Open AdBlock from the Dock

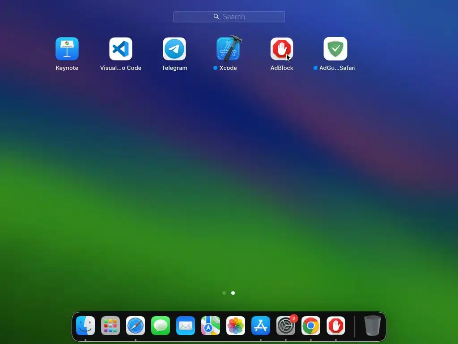coord(336,326)
